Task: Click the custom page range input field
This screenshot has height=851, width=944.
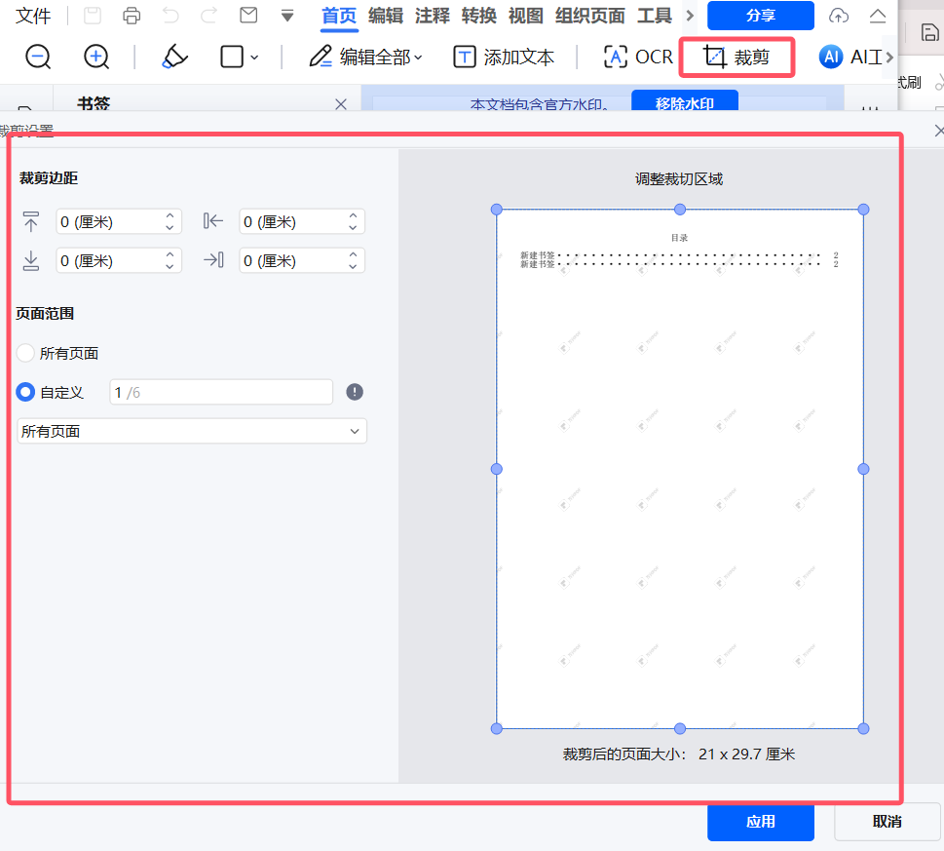Action: (220, 392)
